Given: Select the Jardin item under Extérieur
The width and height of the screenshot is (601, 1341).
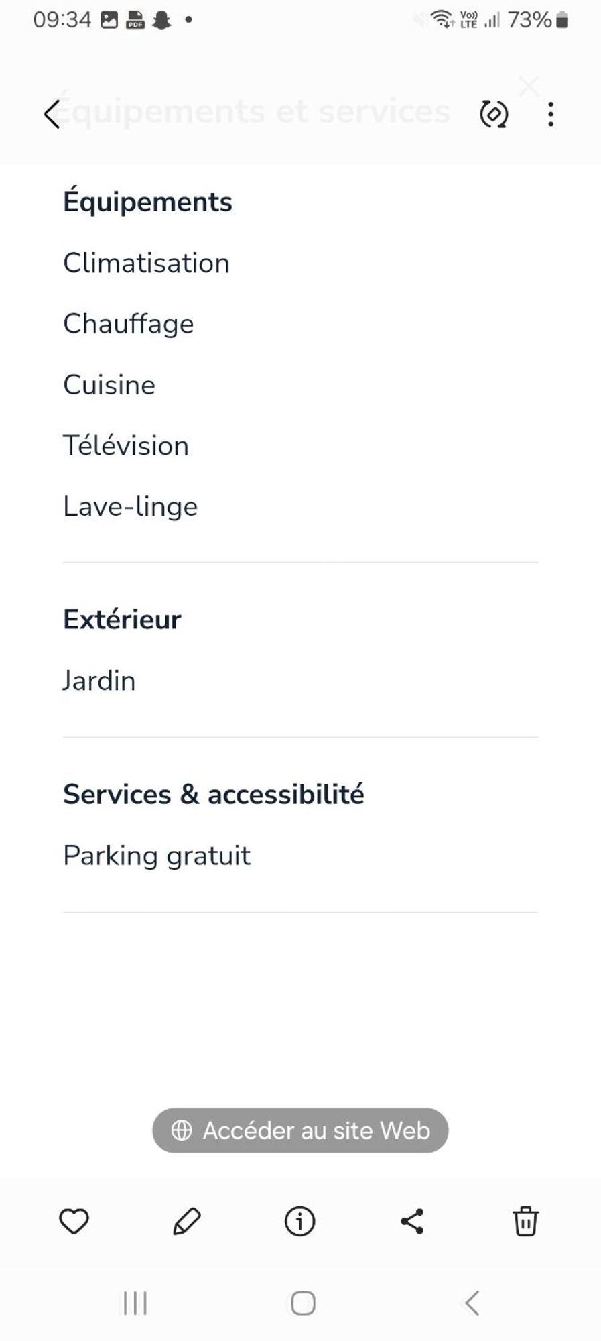Looking at the screenshot, I should (x=99, y=681).
